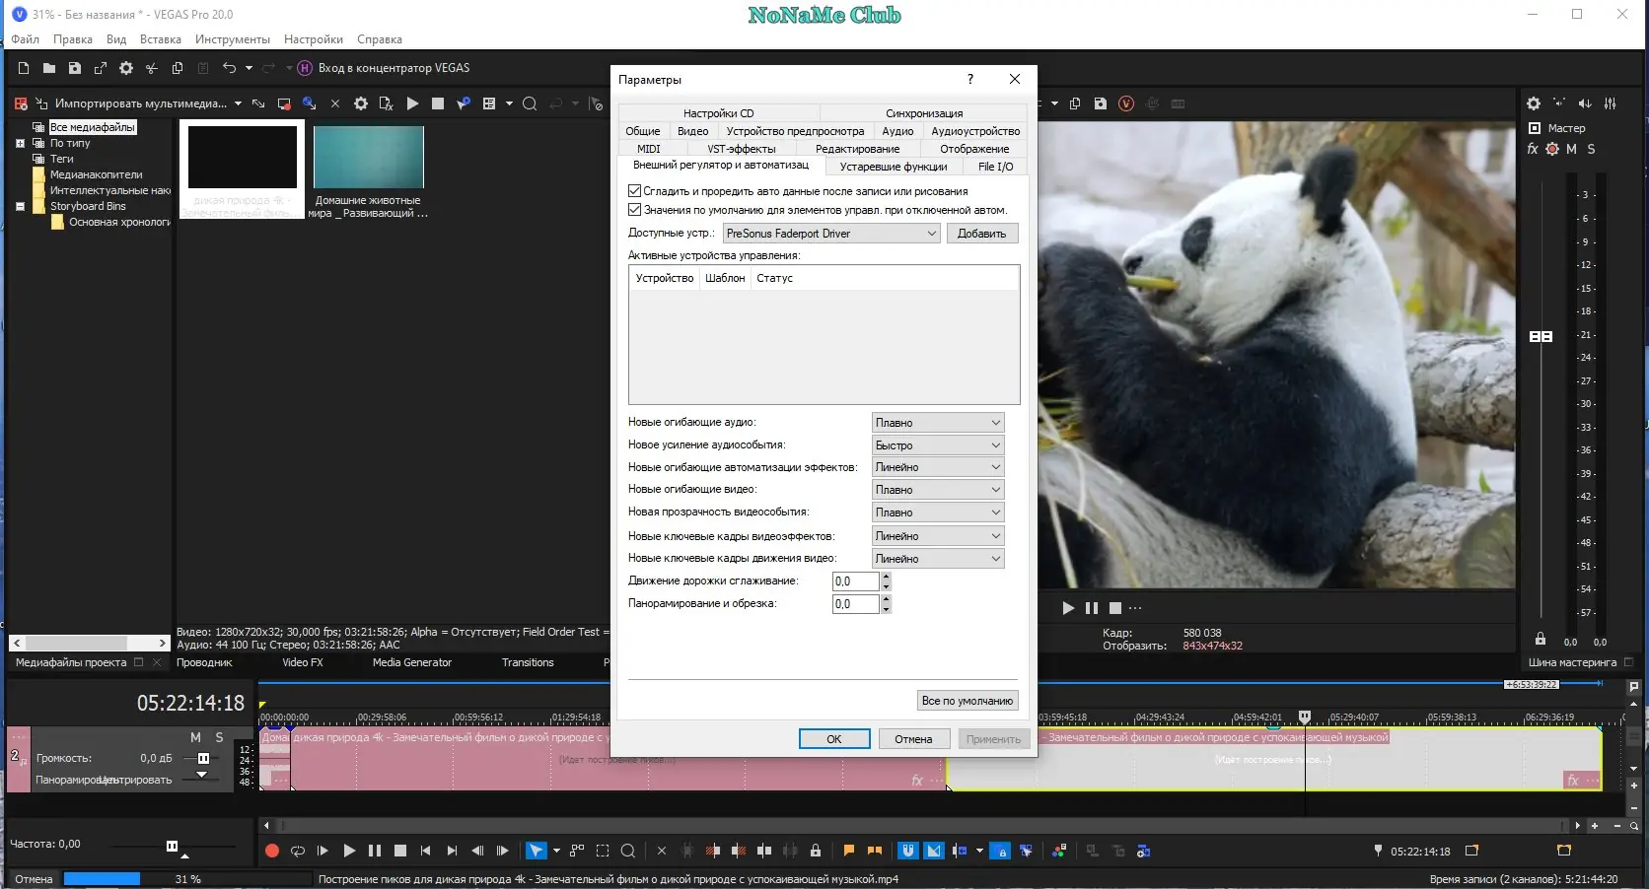This screenshot has width=1649, height=889.
Task: Open the Инструменты menu
Action: (233, 39)
